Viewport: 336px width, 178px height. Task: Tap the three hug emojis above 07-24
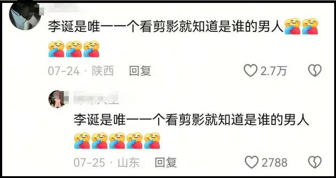74,49
